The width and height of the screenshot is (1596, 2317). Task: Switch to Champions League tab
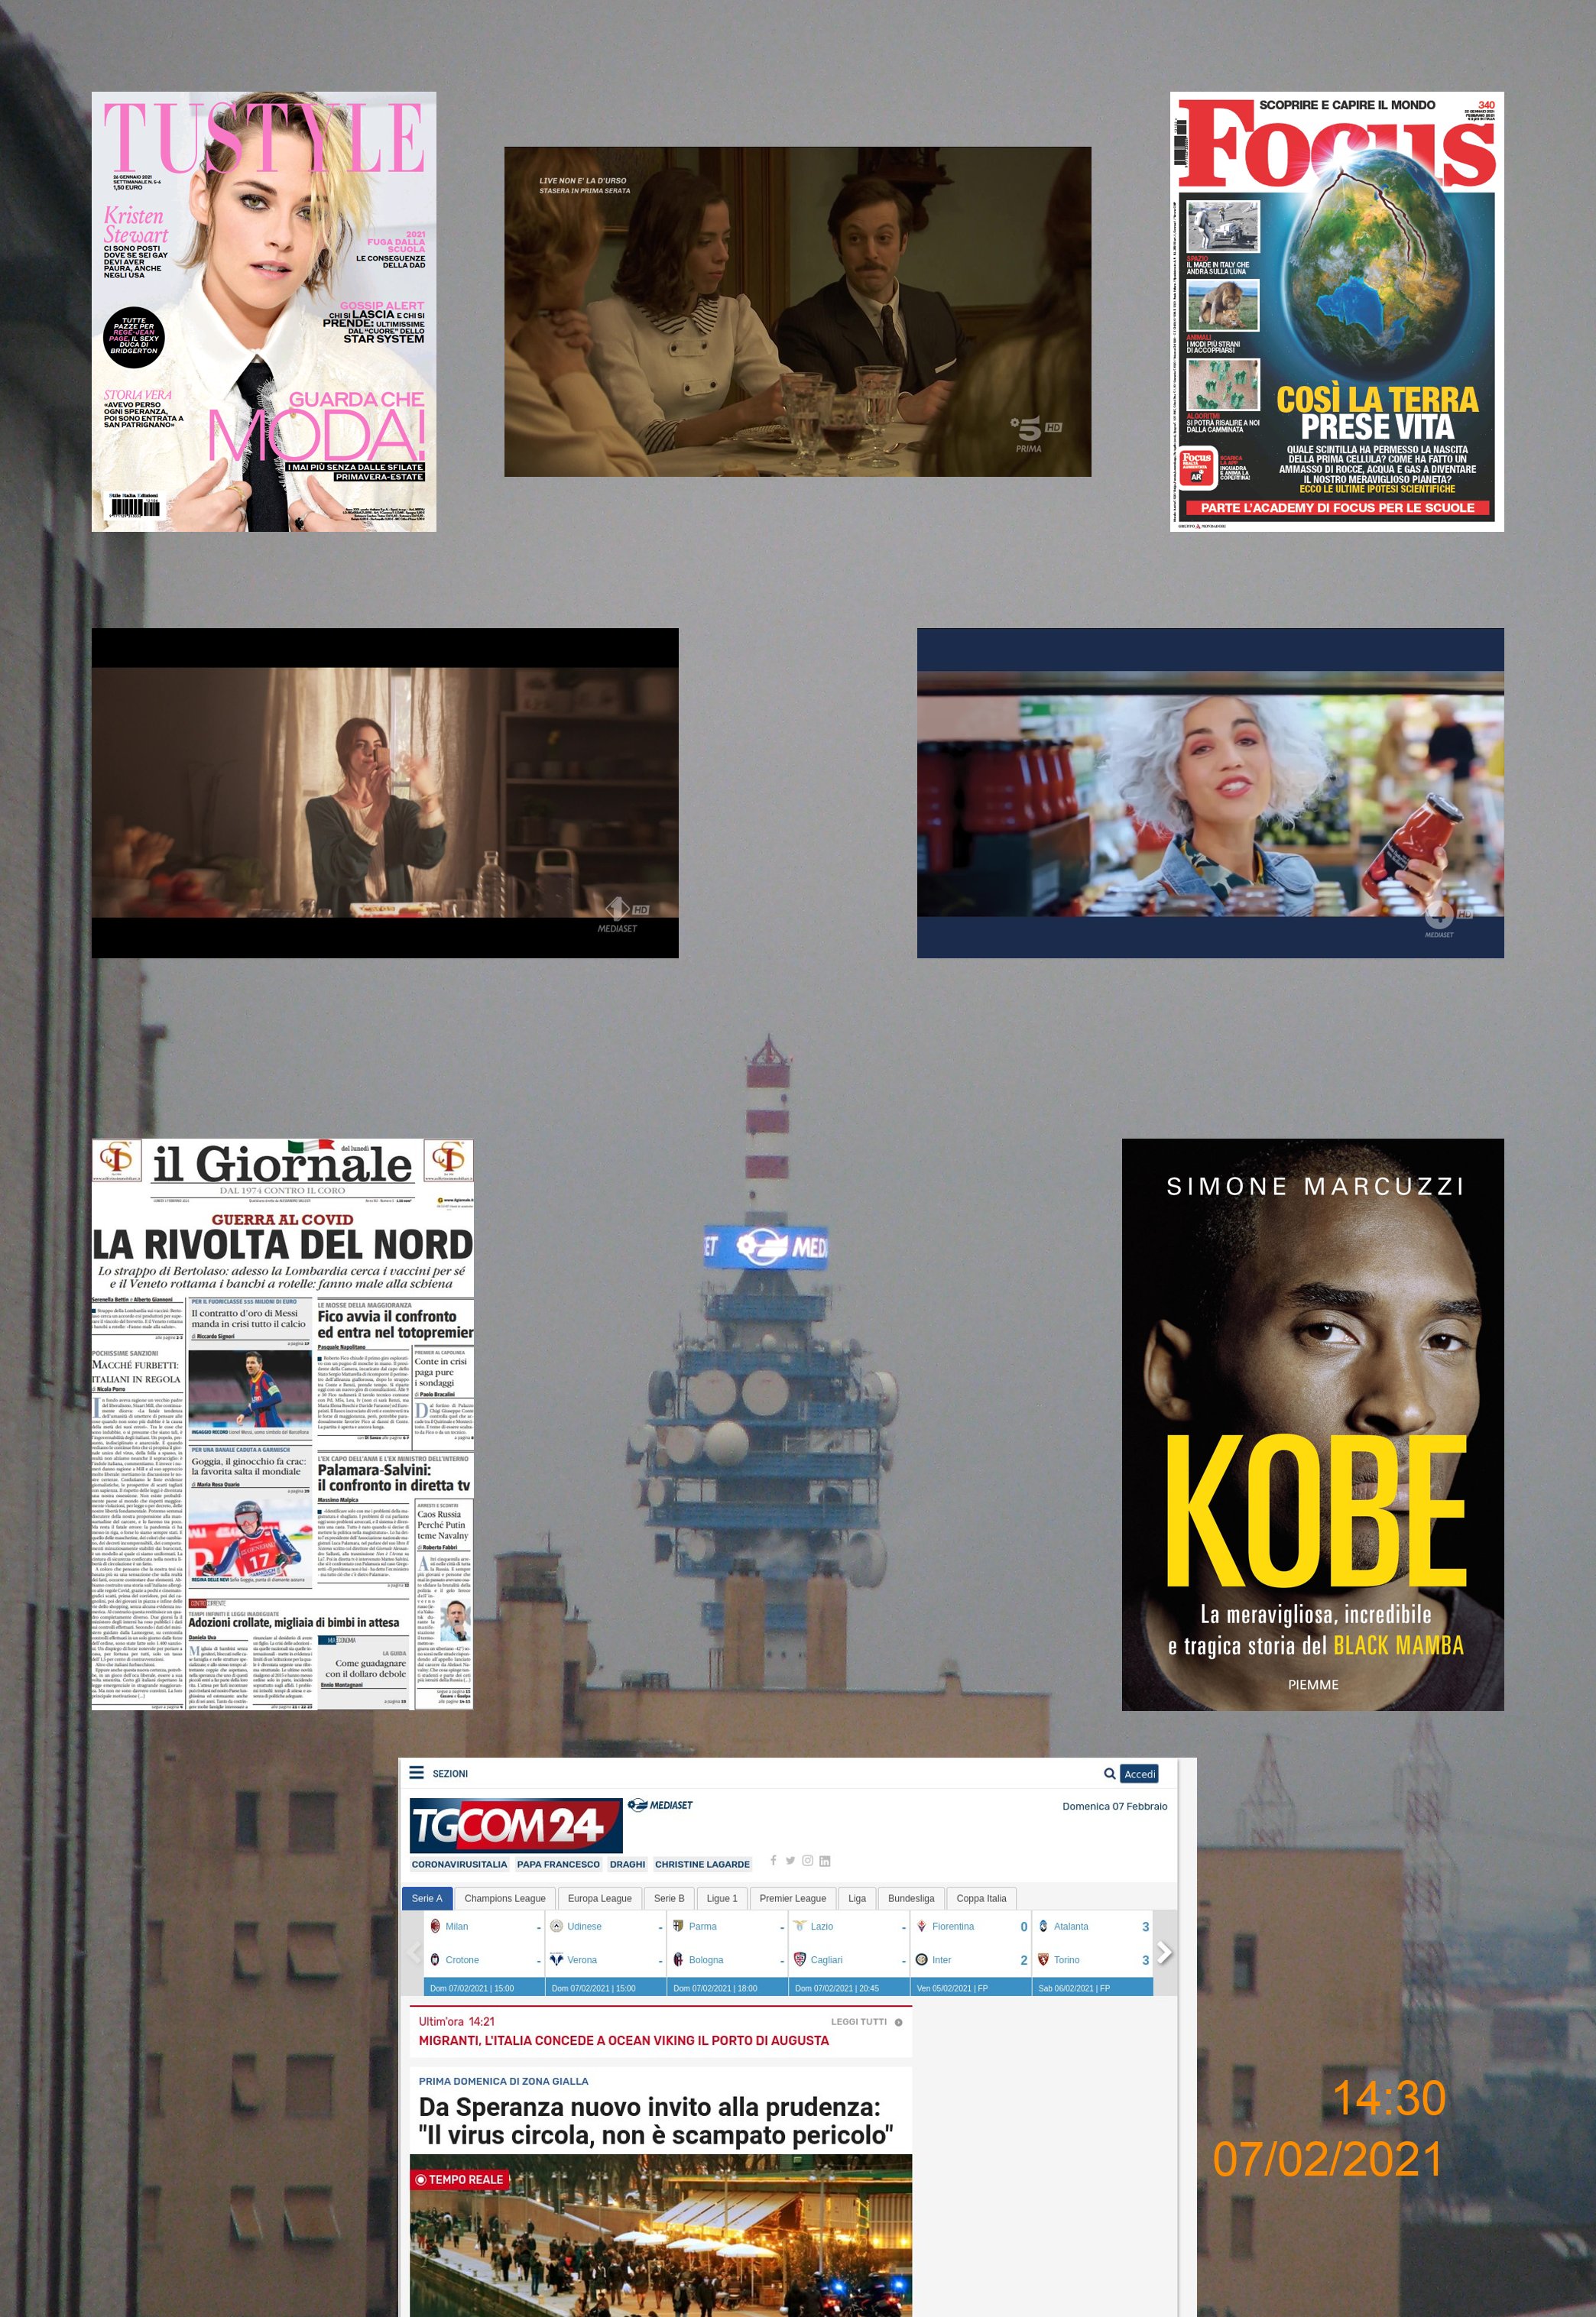tap(504, 1898)
